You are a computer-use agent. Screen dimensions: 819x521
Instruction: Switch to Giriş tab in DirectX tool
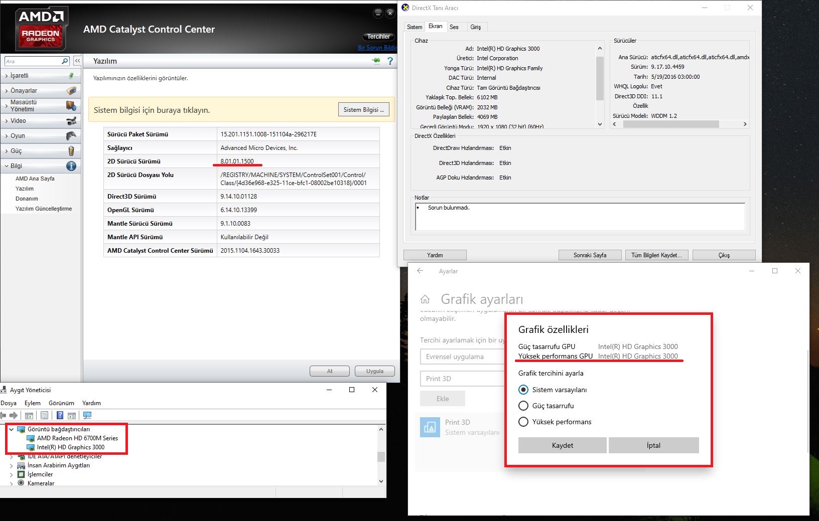click(x=476, y=27)
